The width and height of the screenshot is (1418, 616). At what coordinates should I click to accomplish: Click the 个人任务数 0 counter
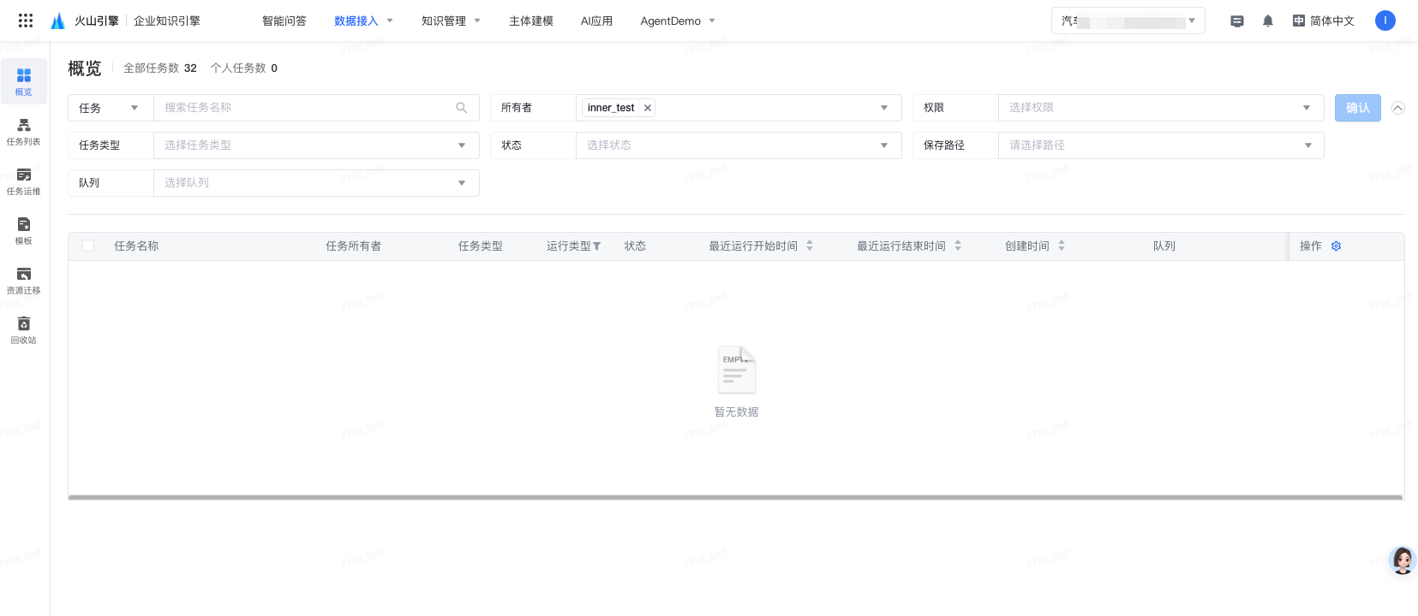[x=244, y=68]
